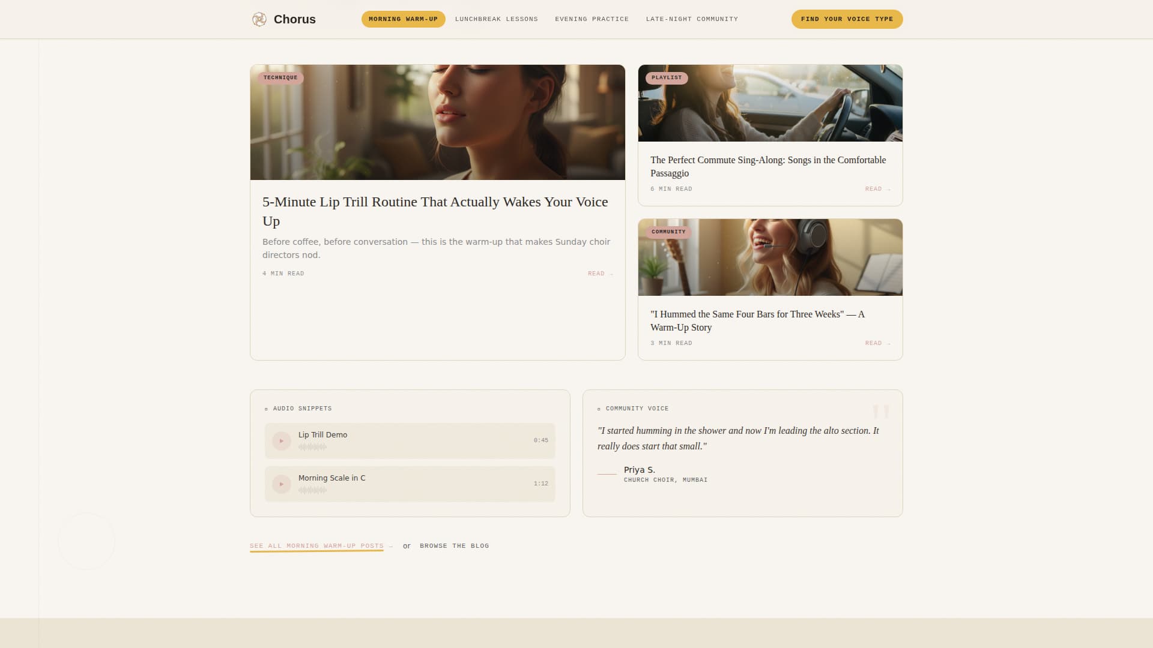Open the lip trill article photo
The width and height of the screenshot is (1153, 648).
tap(437, 122)
